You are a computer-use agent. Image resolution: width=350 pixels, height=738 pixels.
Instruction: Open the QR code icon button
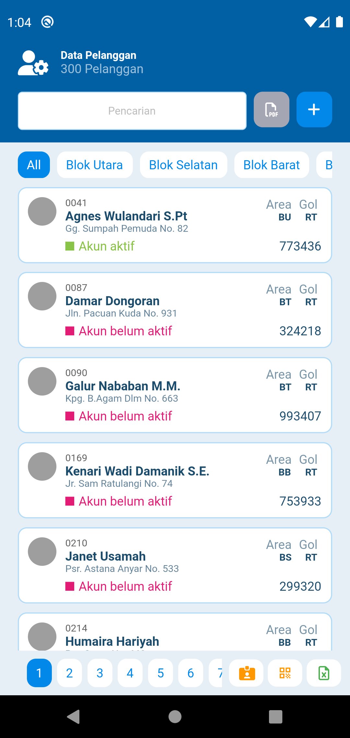coord(285,673)
